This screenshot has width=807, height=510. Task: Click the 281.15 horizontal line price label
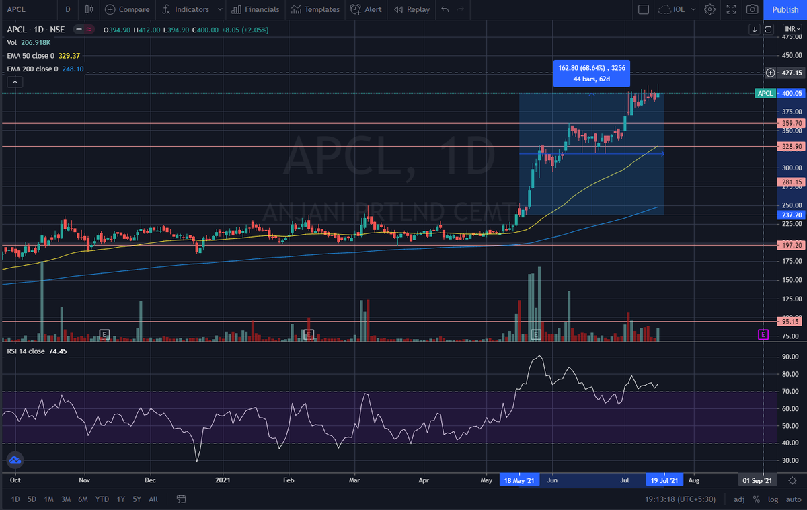(790, 182)
